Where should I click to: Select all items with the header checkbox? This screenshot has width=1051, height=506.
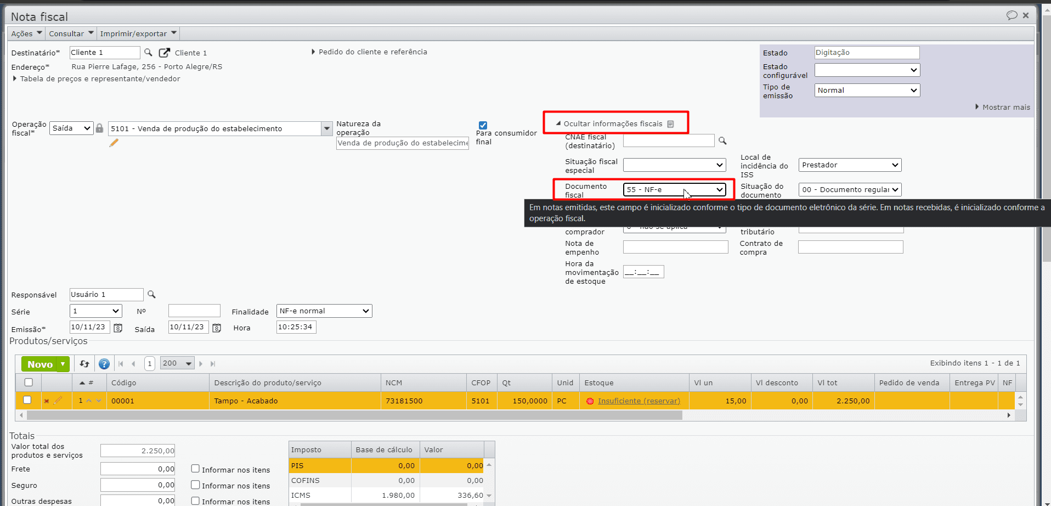pyautogui.click(x=29, y=383)
